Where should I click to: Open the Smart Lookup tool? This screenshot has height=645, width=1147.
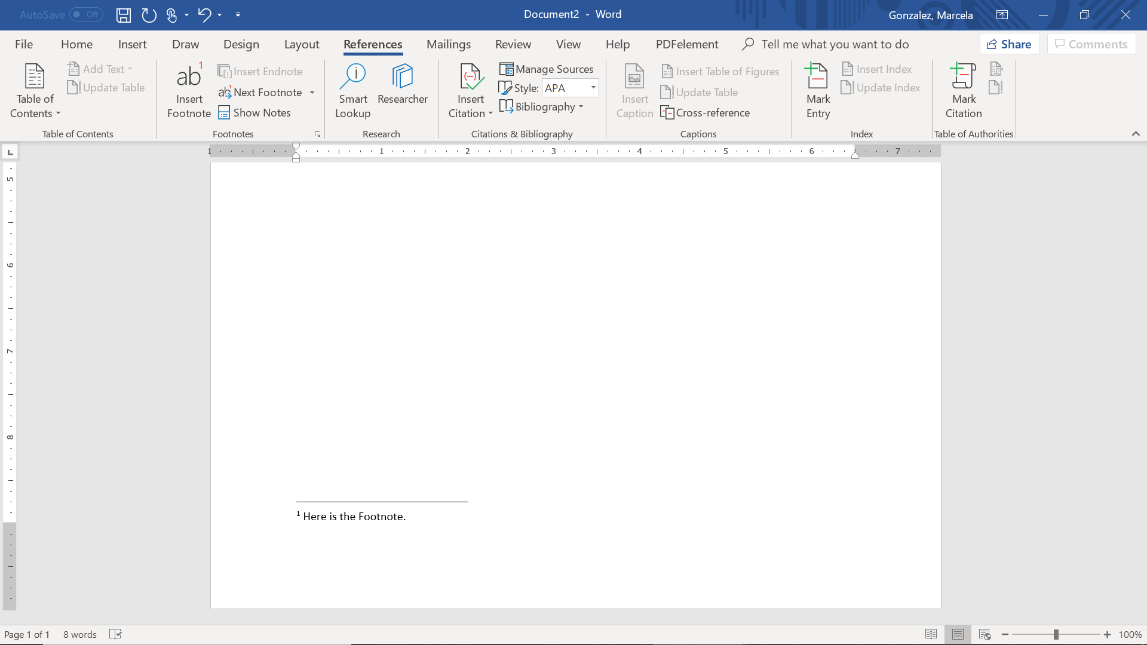(353, 88)
